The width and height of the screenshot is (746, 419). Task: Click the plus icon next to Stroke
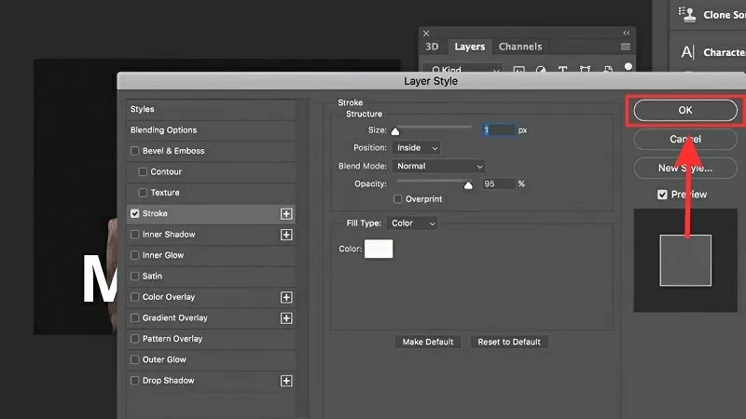click(x=286, y=213)
